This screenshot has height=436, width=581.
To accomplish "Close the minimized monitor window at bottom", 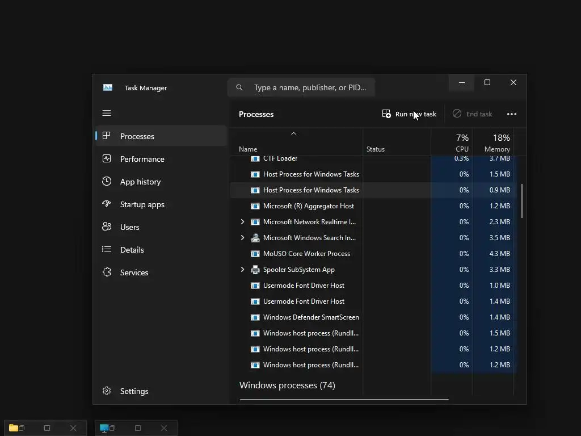I will click(x=164, y=428).
